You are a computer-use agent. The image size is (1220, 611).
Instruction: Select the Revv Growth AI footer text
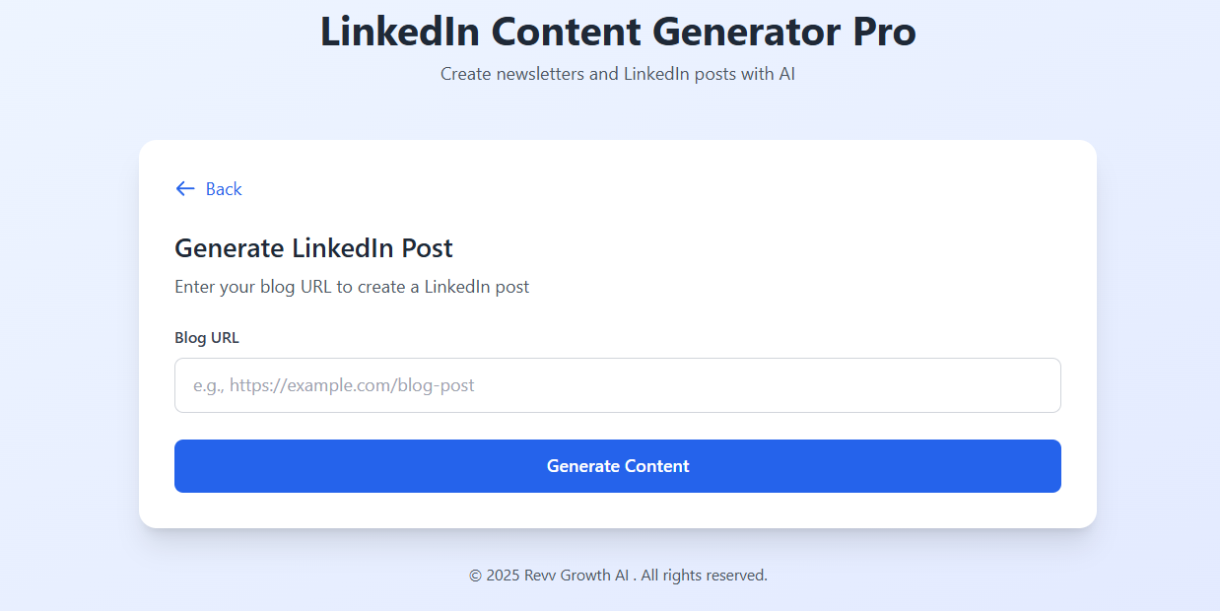coord(618,575)
